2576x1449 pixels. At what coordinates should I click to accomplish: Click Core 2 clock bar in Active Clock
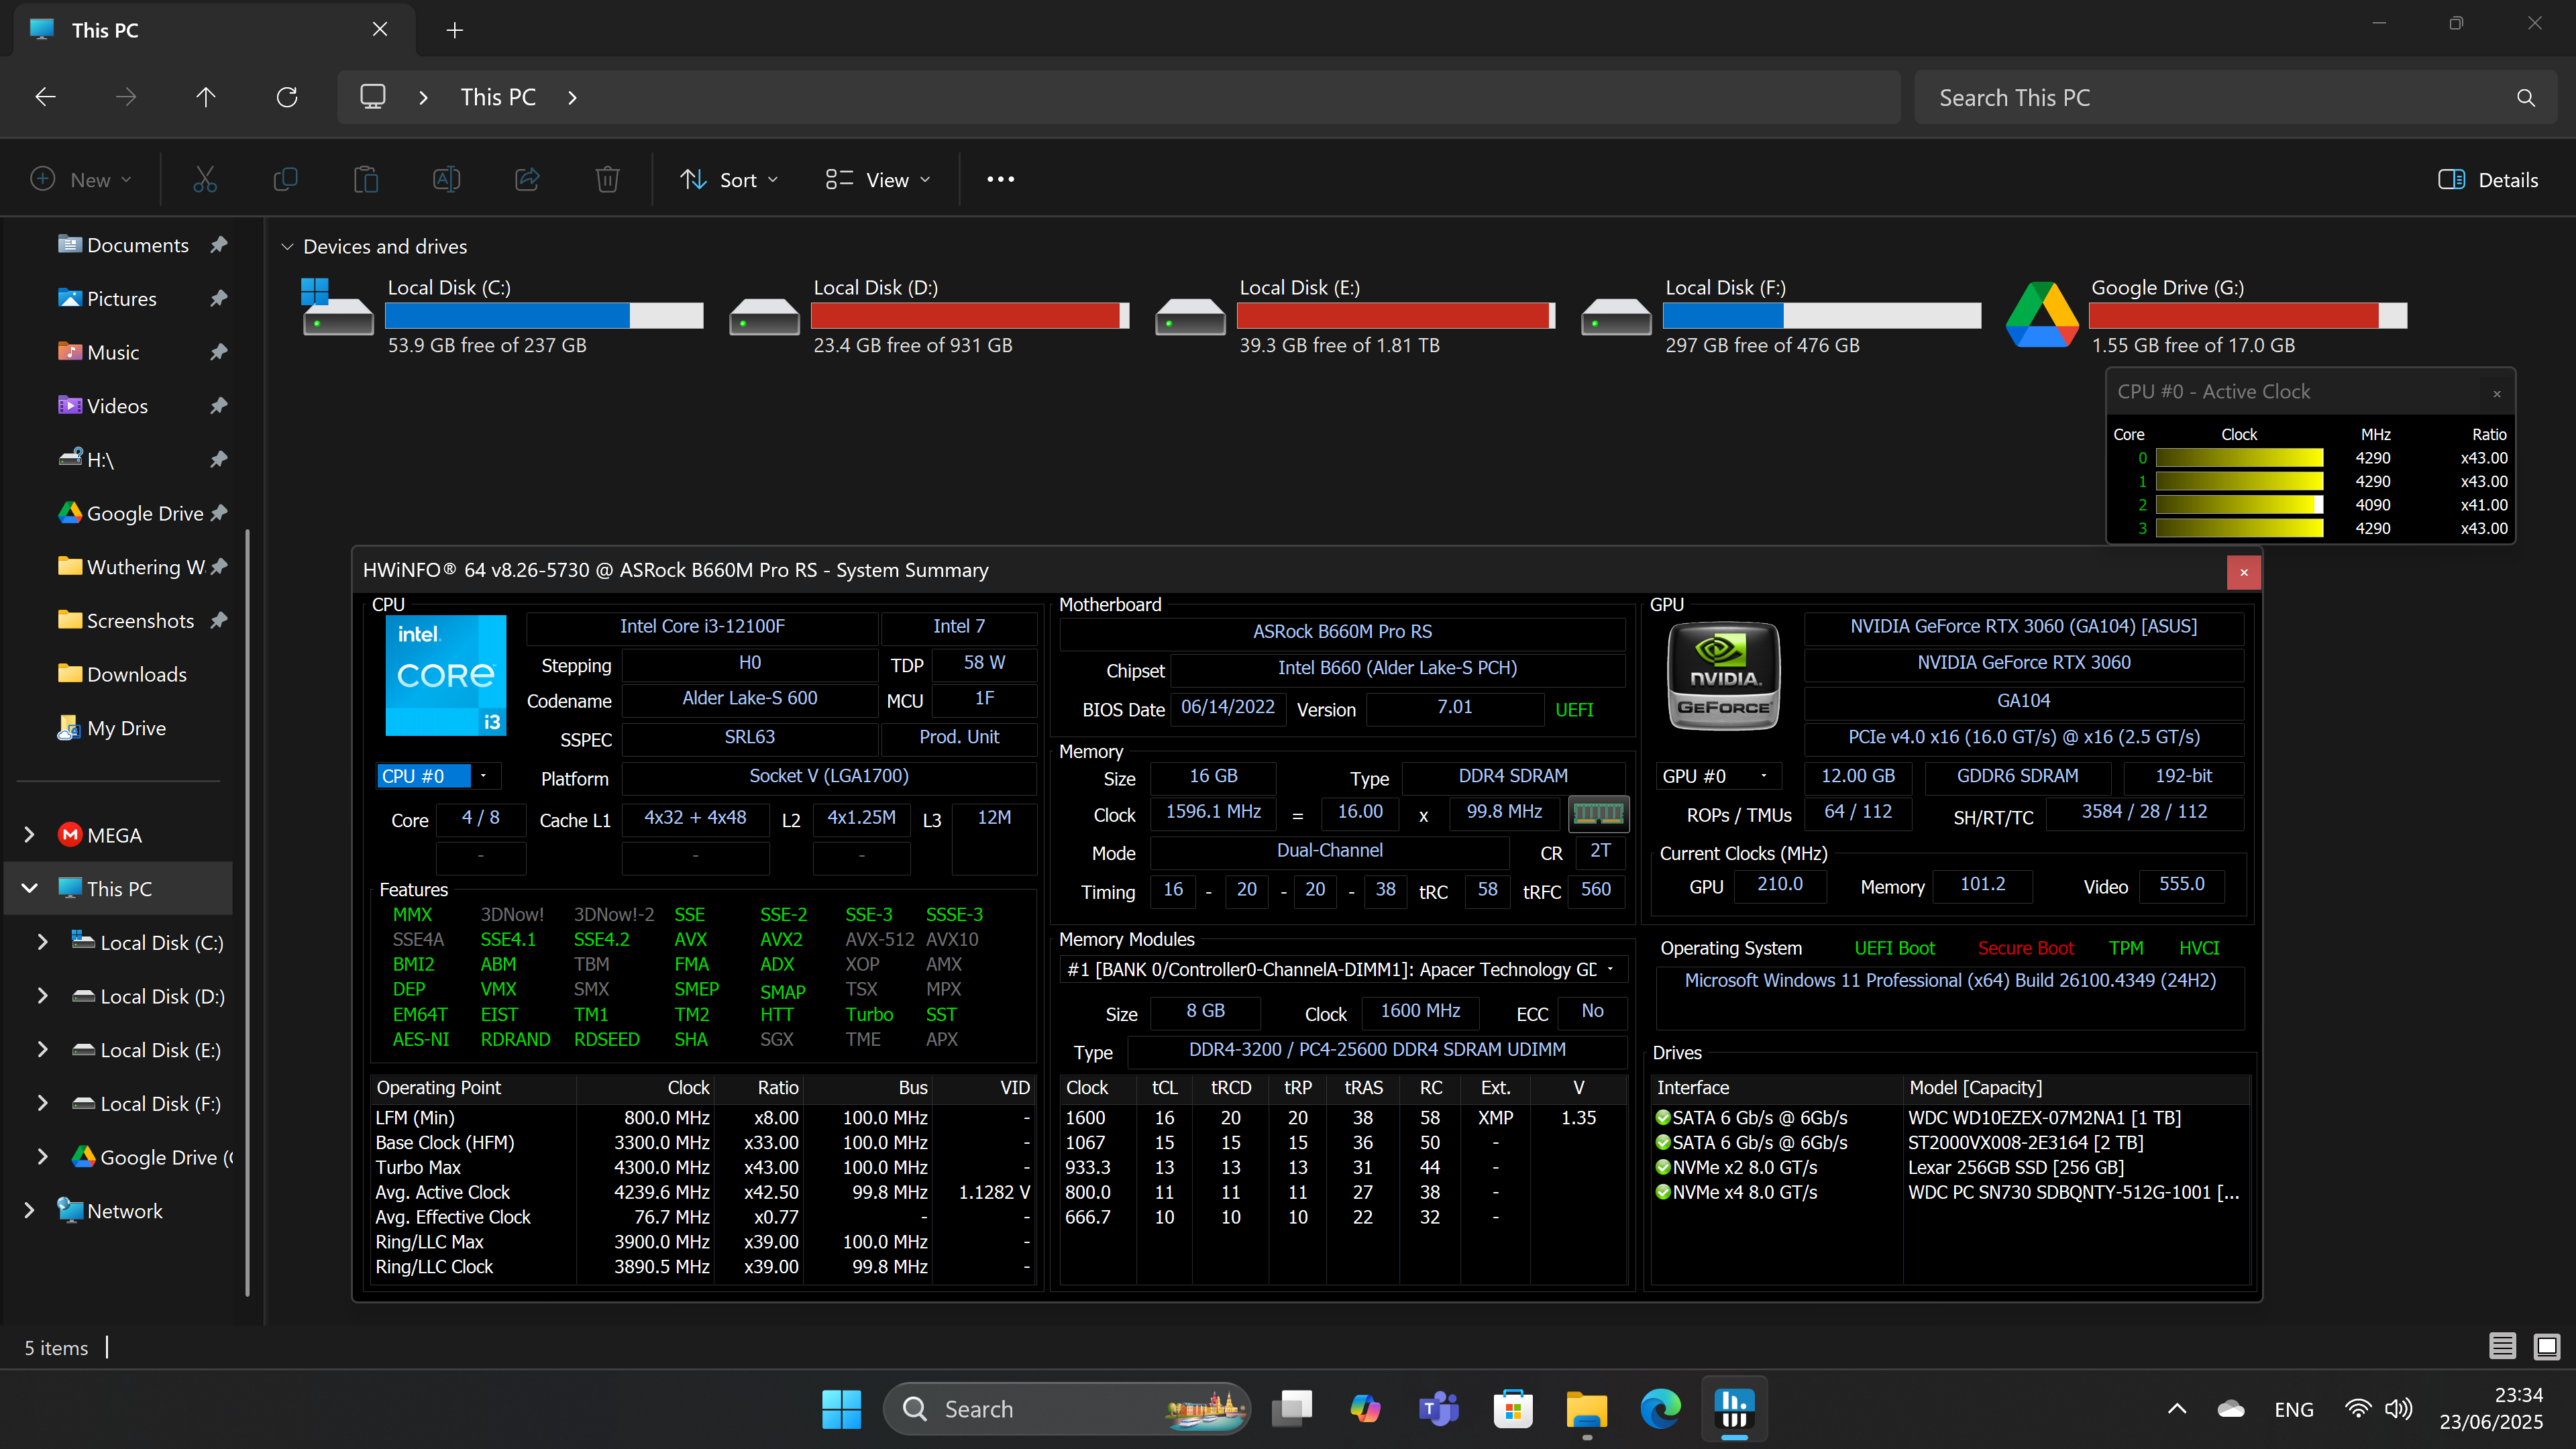point(2239,505)
